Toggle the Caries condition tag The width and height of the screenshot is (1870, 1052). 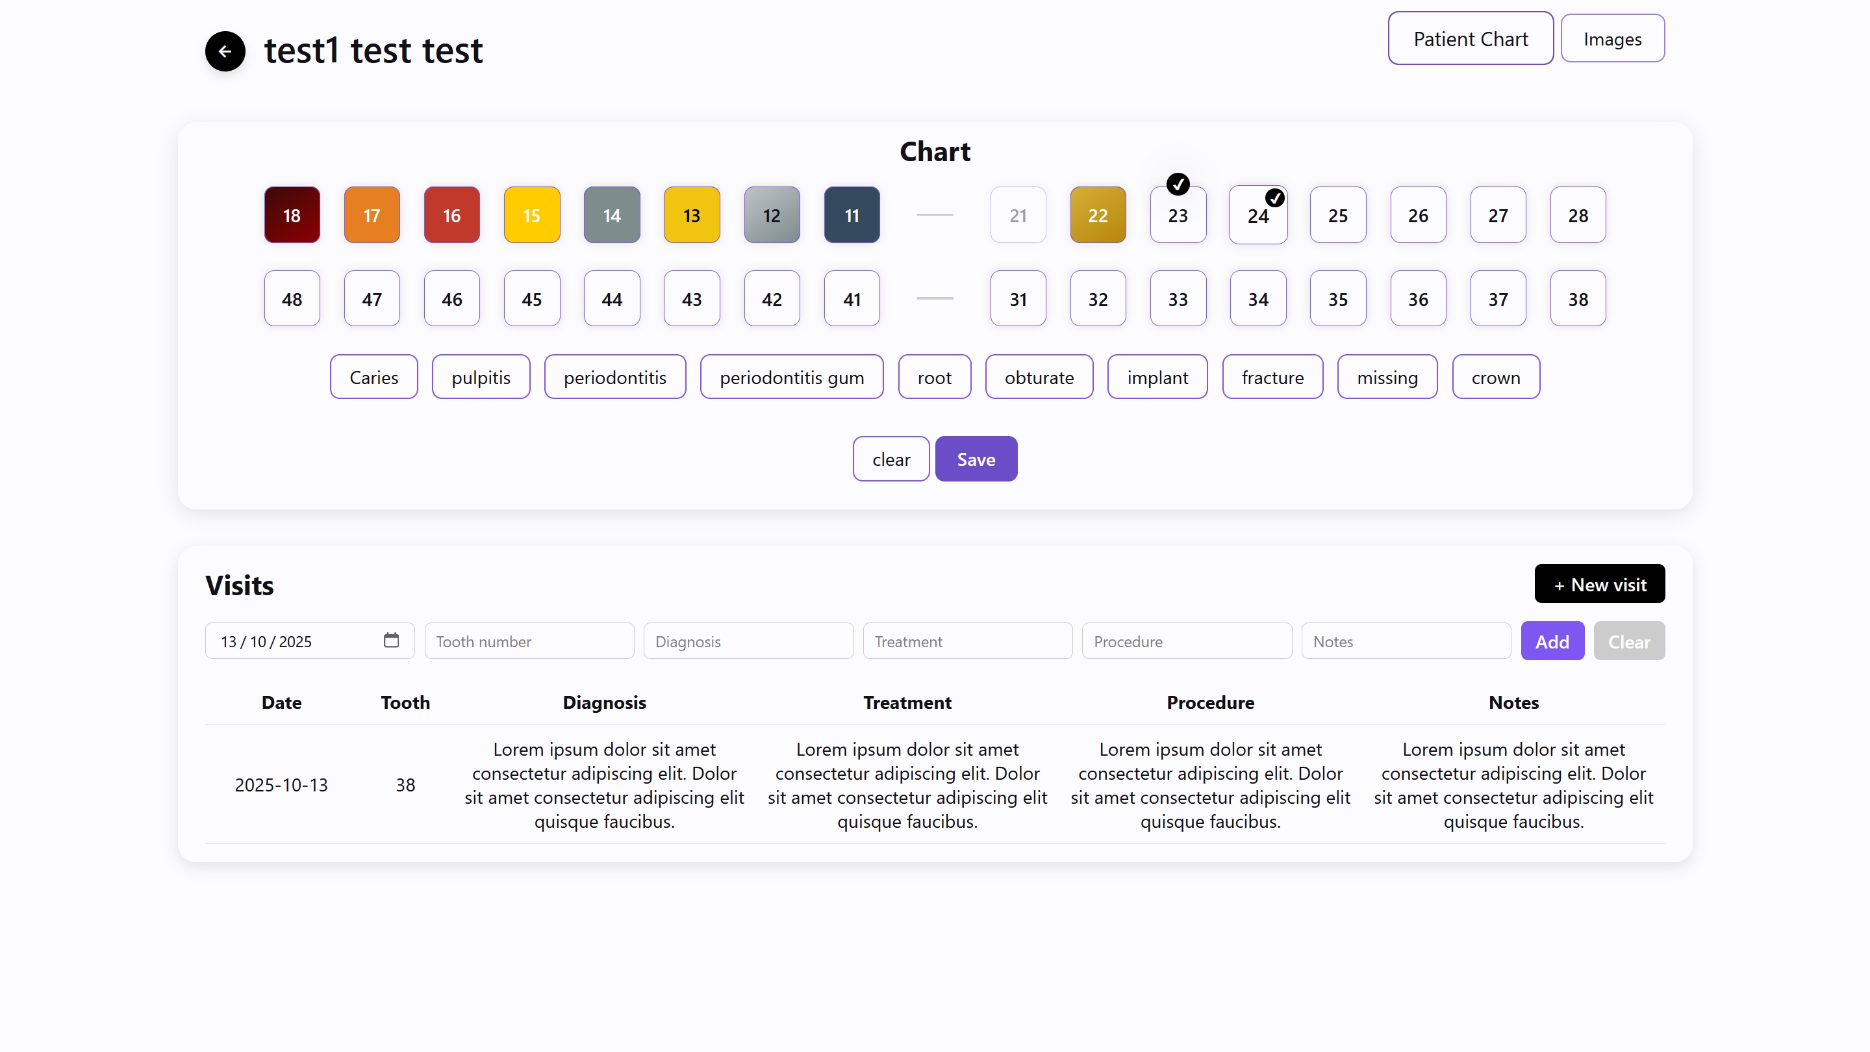pyautogui.click(x=374, y=377)
